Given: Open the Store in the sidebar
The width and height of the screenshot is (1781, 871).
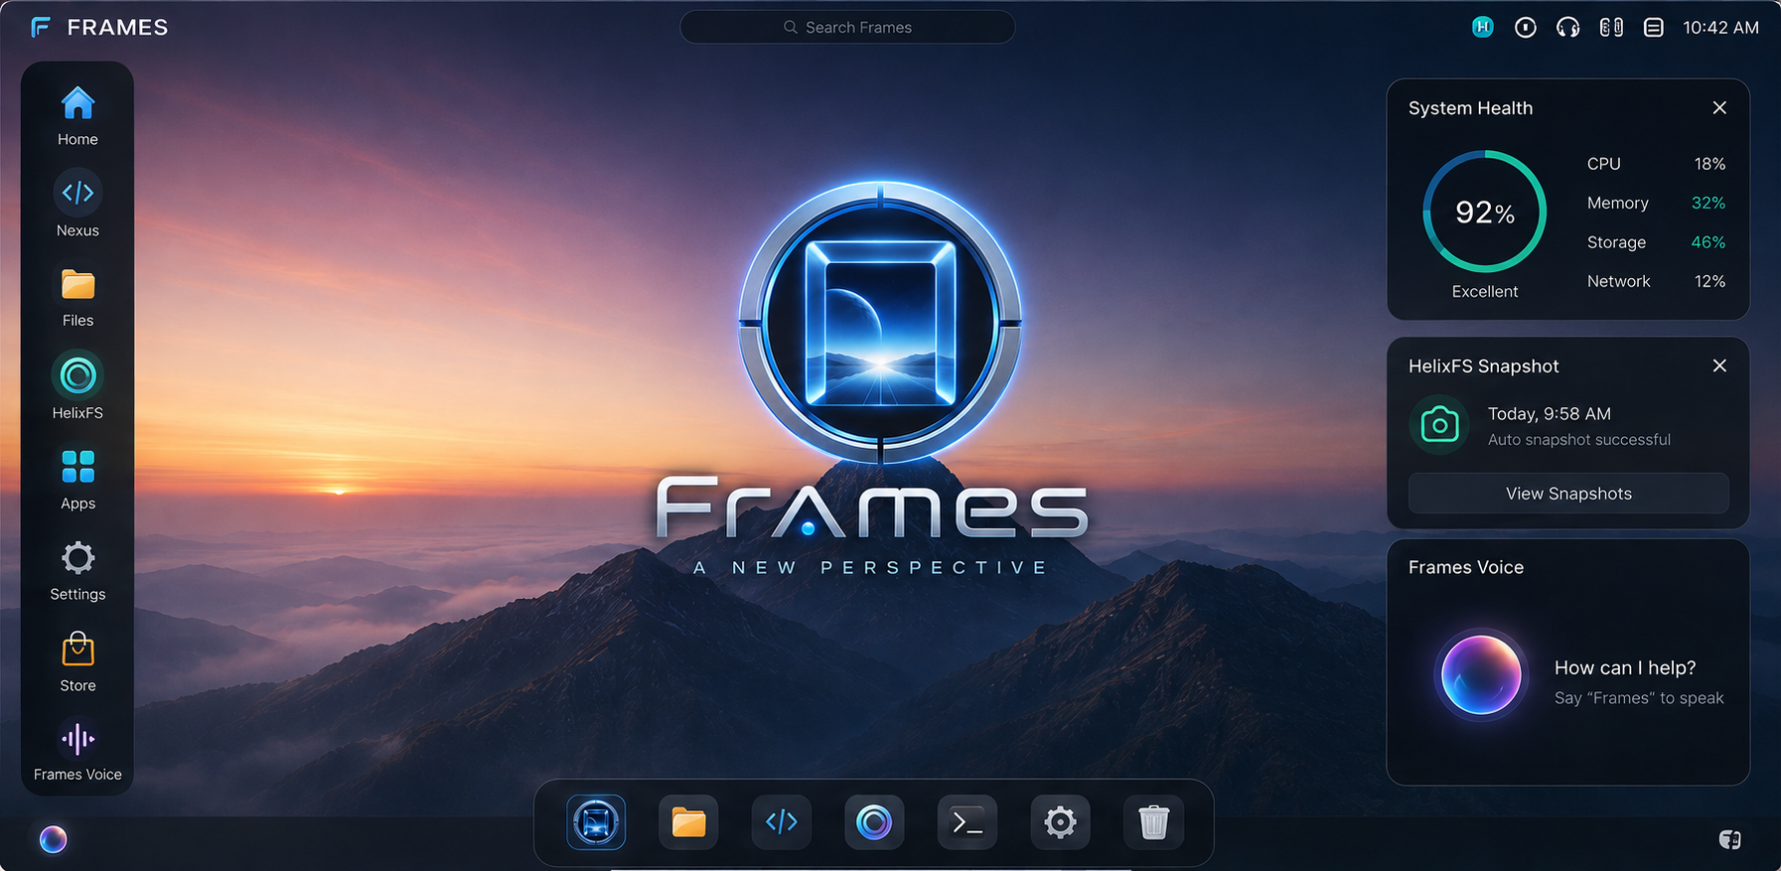Looking at the screenshot, I should (x=77, y=662).
